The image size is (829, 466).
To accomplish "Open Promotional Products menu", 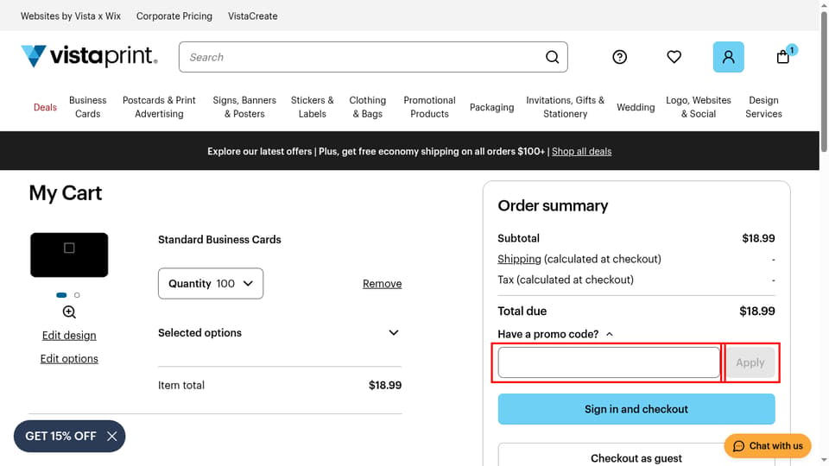I will coord(429,107).
